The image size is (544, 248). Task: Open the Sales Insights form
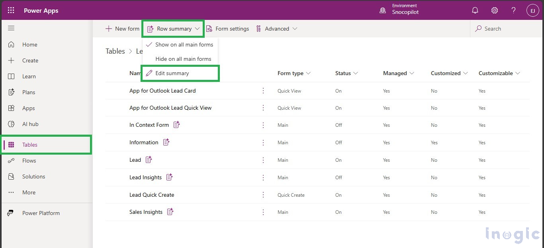coord(146,212)
